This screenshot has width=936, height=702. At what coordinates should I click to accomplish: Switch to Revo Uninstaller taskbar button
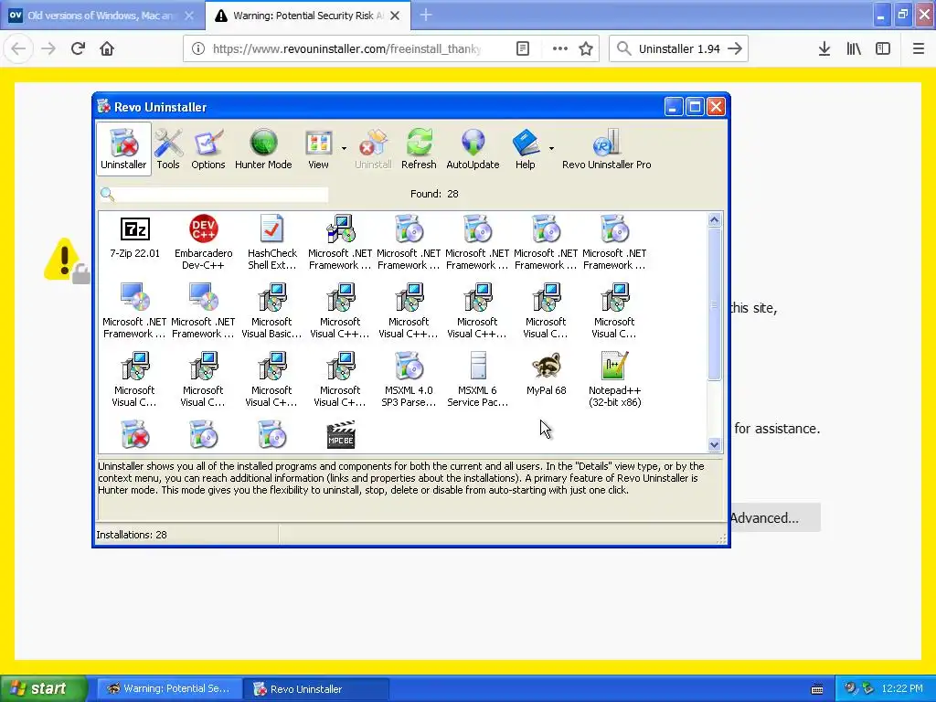click(x=316, y=688)
